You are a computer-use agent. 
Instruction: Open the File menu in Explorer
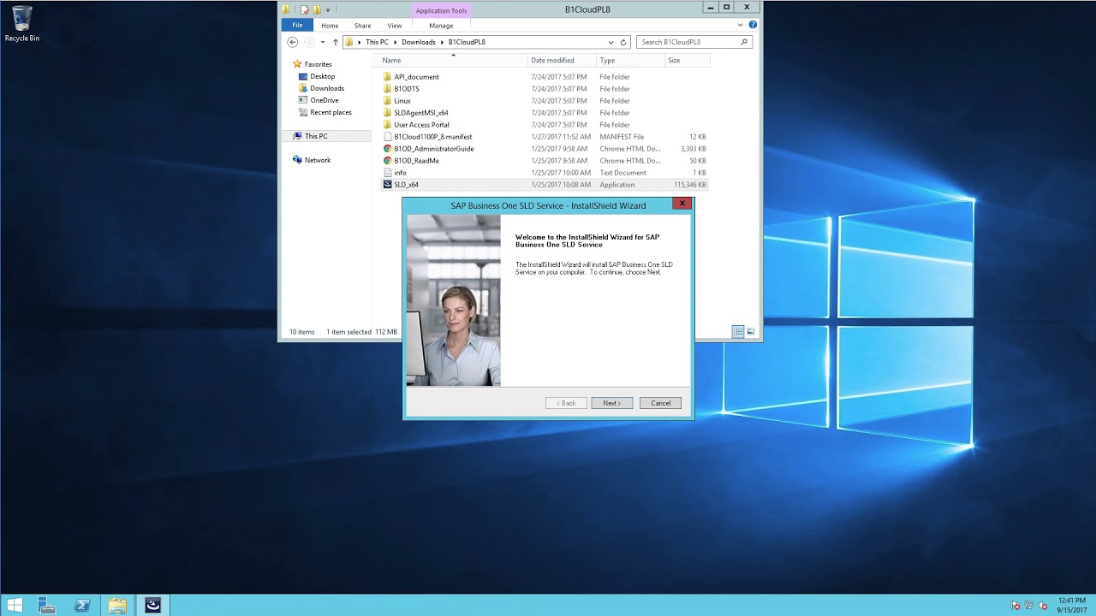(297, 26)
